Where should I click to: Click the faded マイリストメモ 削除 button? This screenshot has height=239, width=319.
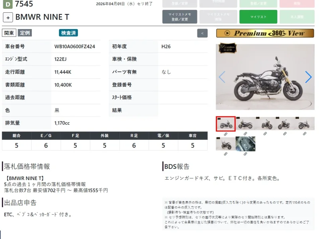218,17
